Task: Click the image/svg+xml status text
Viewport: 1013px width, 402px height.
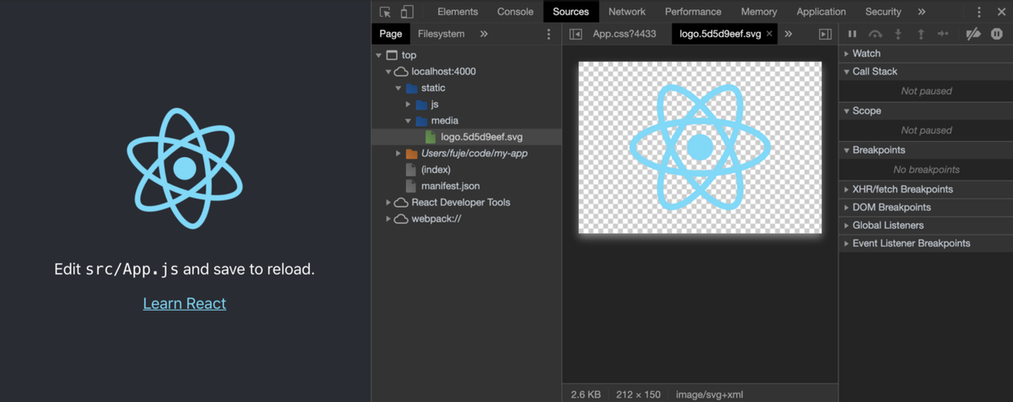Action: coord(709,394)
